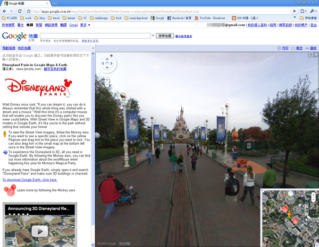Screen dimensions: 319x247
Task: Open the blog bookmark folder
Action: click(x=40, y=18)
